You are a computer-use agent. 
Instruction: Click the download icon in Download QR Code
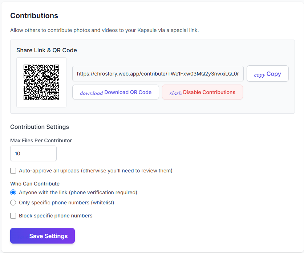coord(91,93)
